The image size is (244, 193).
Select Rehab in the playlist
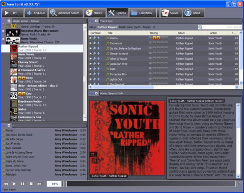click(44, 130)
